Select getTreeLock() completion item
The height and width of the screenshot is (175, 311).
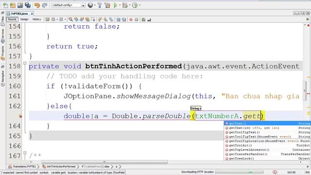[267, 158]
